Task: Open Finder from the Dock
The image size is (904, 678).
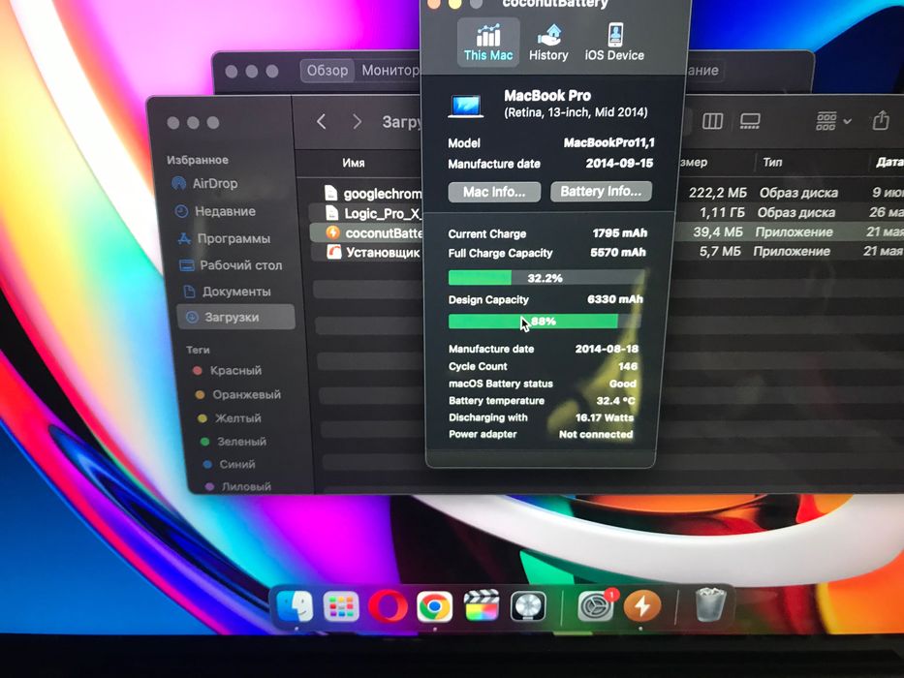Action: pos(296,606)
